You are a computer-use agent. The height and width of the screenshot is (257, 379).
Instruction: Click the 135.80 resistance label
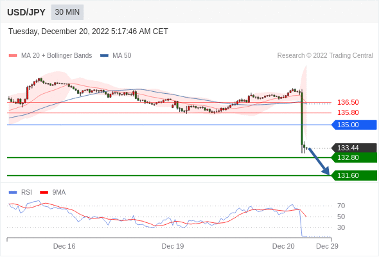point(348,112)
